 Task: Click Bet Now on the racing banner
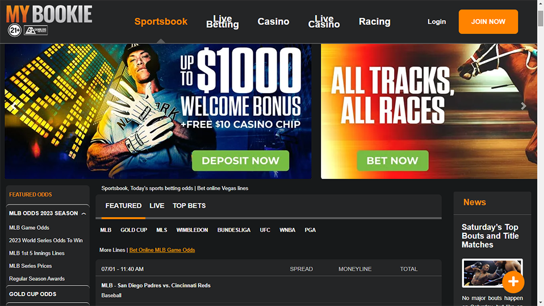pyautogui.click(x=392, y=161)
